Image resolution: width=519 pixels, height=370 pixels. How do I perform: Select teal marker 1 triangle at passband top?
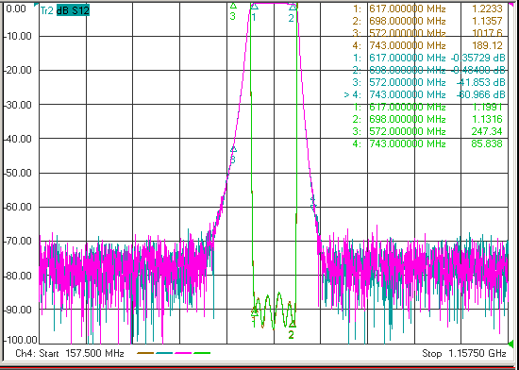[x=254, y=6]
